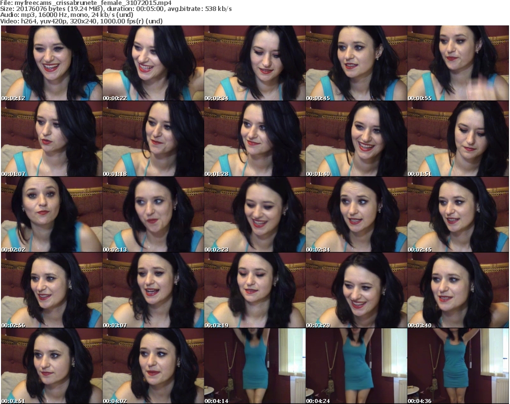The height and width of the screenshot is (404, 510).
Task: Click the thumbnail stamped 00:00:55
Action: point(458,63)
